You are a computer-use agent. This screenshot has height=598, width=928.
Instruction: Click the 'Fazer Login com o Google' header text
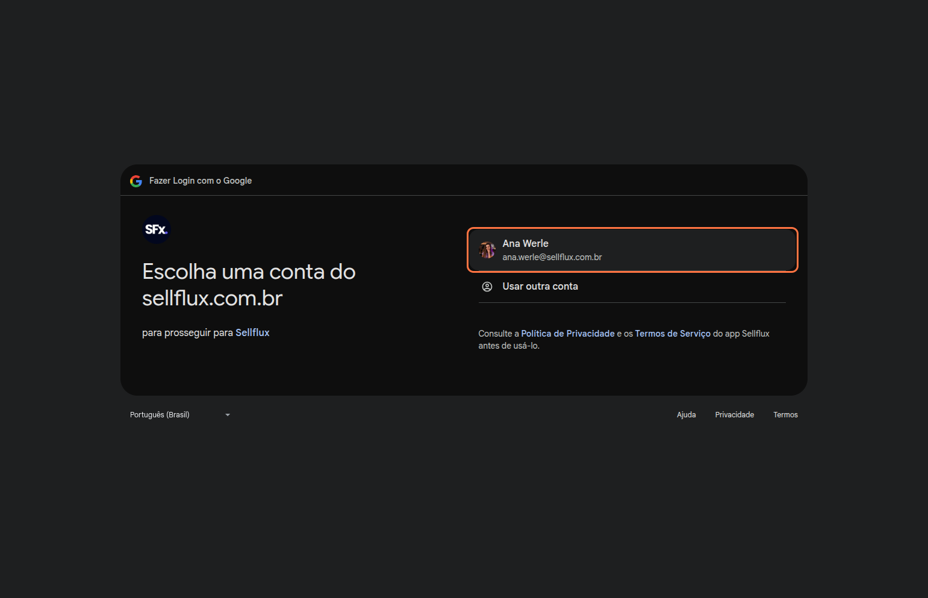[201, 181]
